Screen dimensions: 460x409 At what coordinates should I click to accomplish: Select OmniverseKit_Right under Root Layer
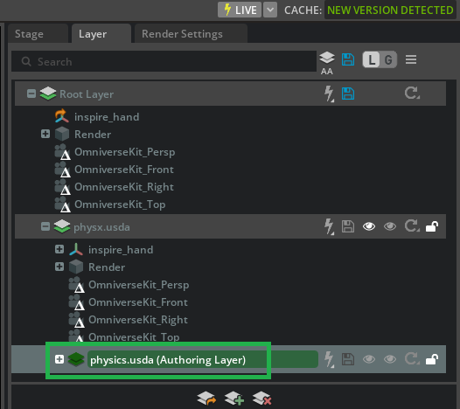click(124, 187)
